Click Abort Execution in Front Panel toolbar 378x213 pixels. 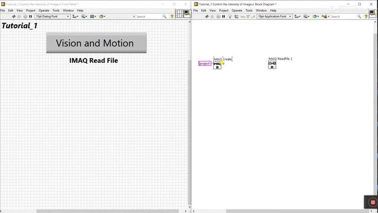[x=25, y=17]
